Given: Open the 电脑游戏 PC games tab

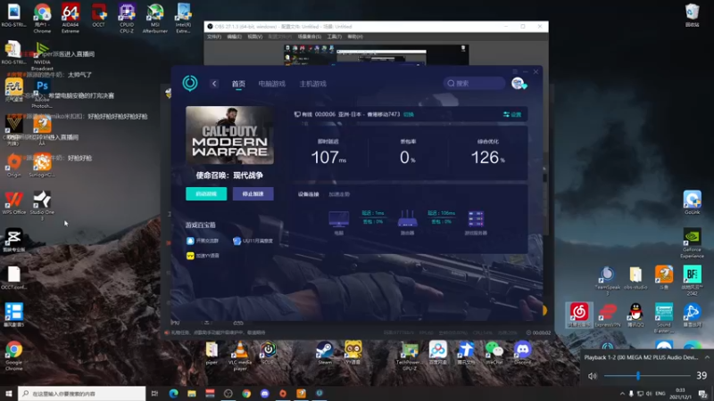Looking at the screenshot, I should (x=272, y=84).
